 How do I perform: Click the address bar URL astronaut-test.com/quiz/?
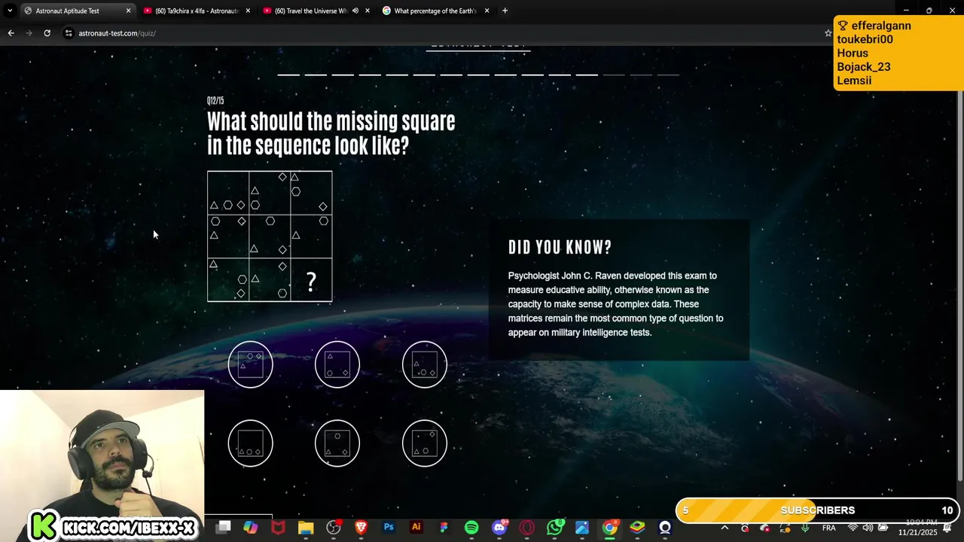click(x=117, y=33)
